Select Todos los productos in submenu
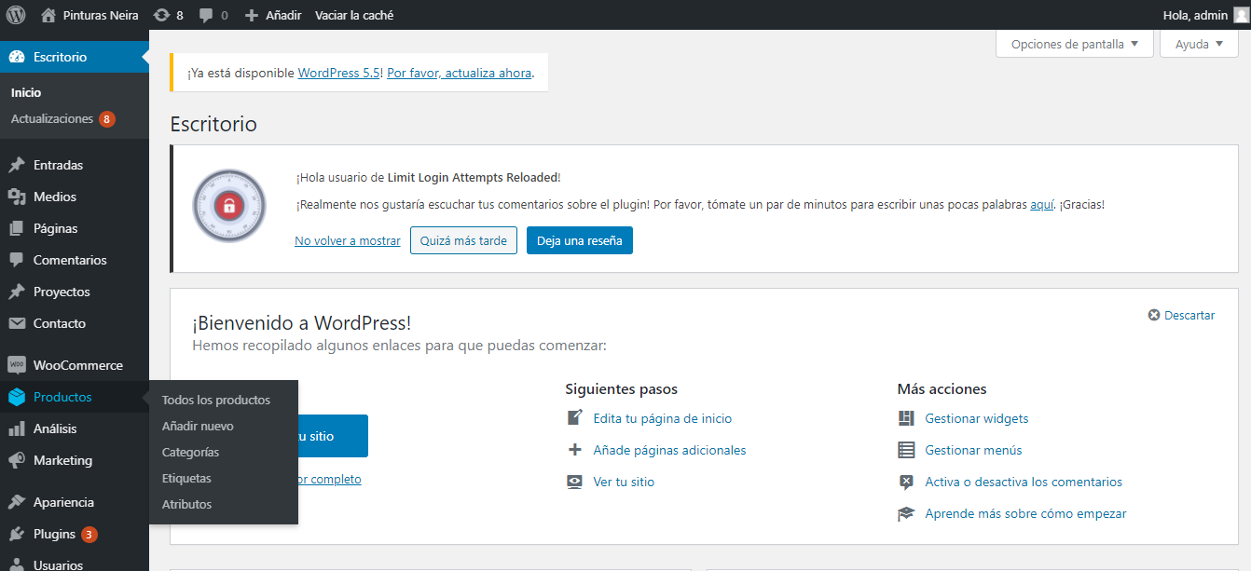 coord(215,400)
